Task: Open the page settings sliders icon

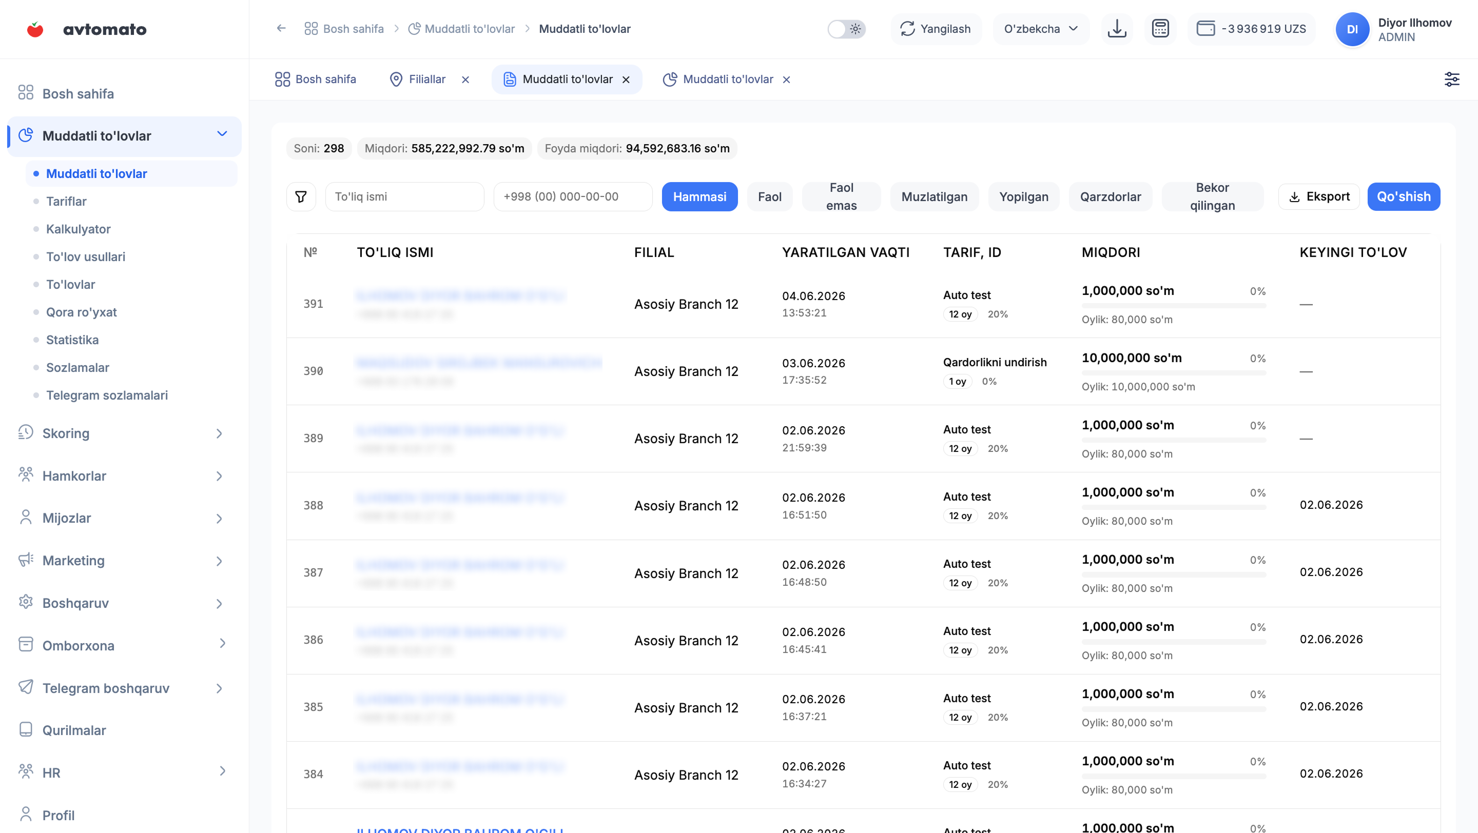Action: (1452, 79)
